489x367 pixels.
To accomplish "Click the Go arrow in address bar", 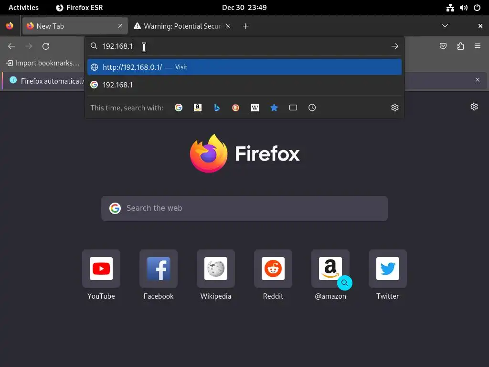I will tap(394, 46).
